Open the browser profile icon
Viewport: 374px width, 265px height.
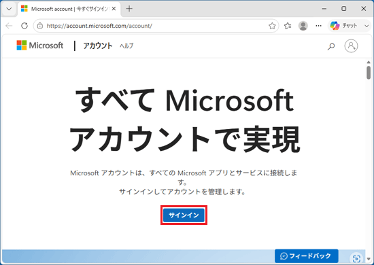pyautogui.click(x=303, y=26)
